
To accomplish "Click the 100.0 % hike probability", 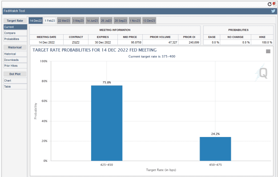I will [267, 42].
